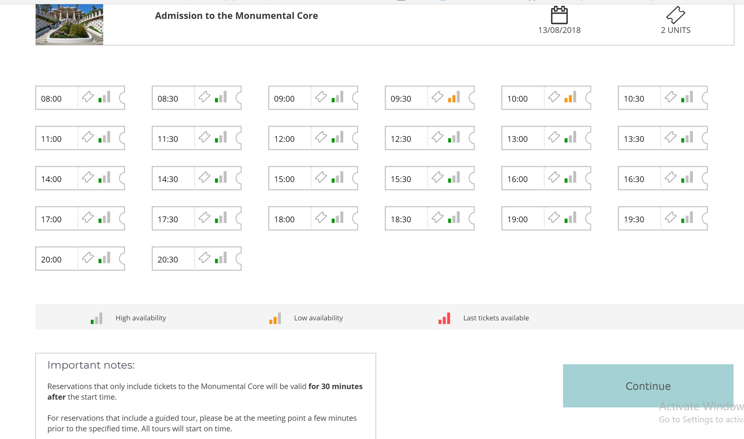Click the 13:00 time label
The image size is (744, 439).
pyautogui.click(x=517, y=139)
